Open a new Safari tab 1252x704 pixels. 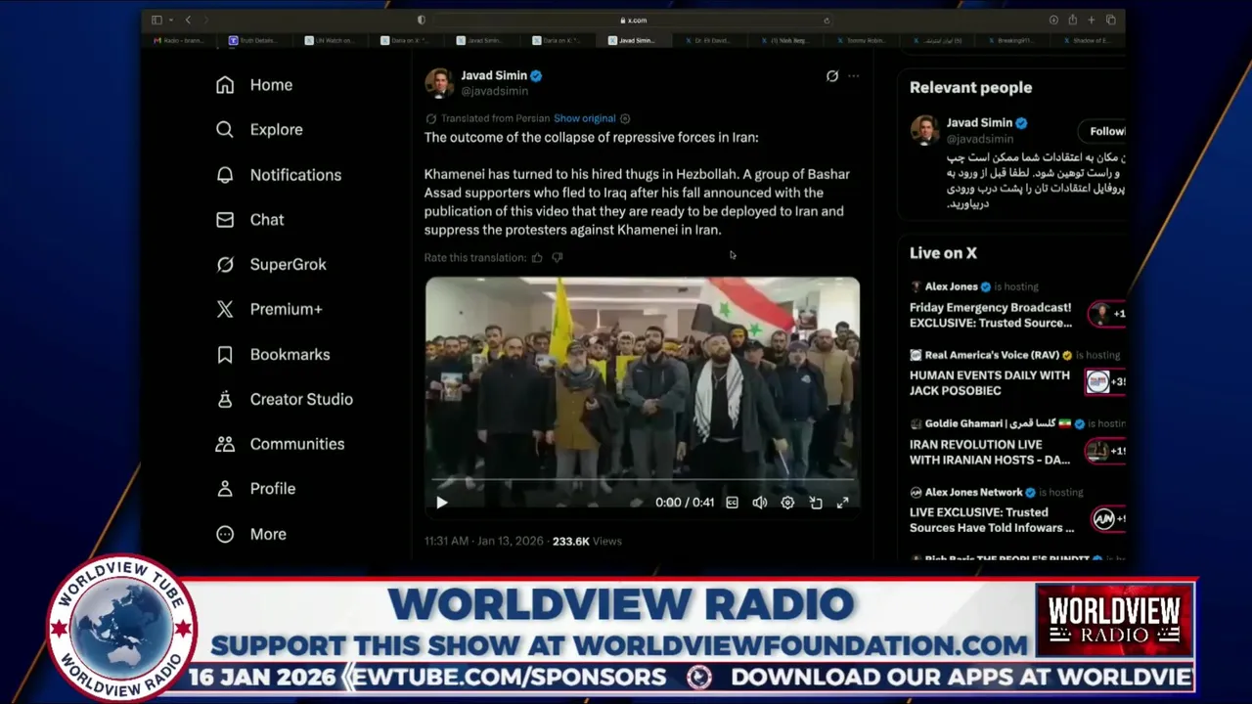click(x=1092, y=20)
